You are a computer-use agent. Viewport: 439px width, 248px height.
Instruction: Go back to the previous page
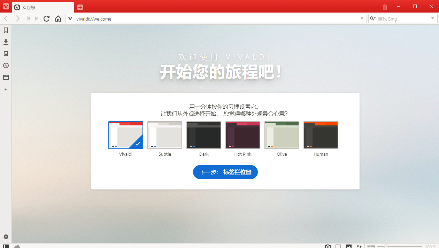(6, 19)
